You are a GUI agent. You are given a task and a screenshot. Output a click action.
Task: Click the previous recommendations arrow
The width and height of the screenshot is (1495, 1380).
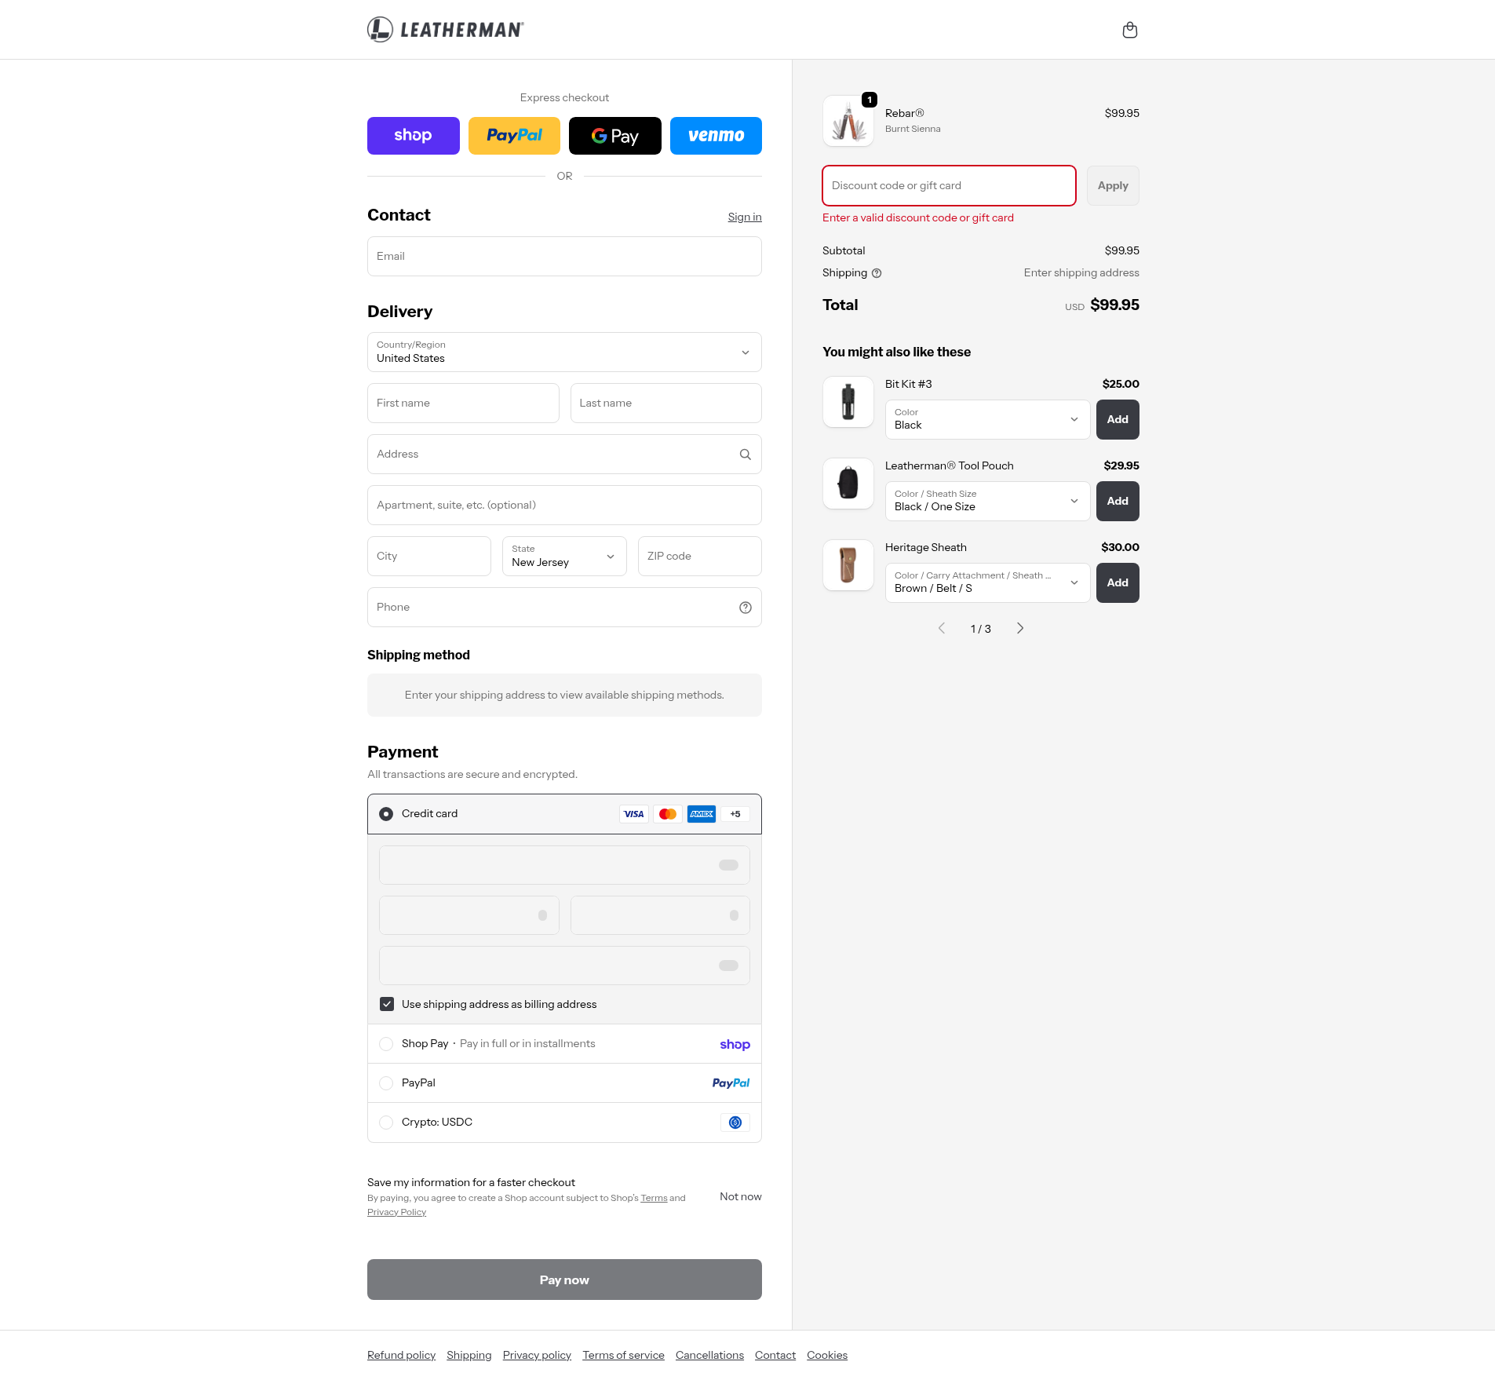(942, 628)
